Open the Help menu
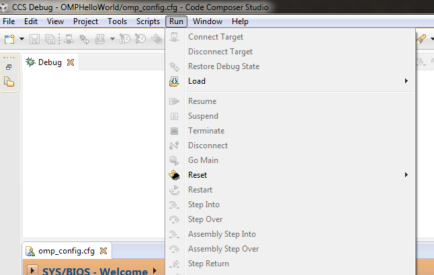Screen dimensions: 434x275 (x=240, y=21)
